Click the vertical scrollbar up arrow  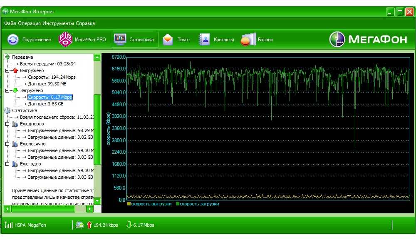click(97, 57)
